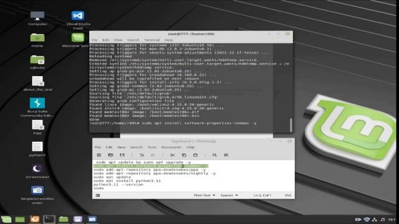Click Save icon in text editor toolbar
This screenshot has width=399, height=224.
click(x=122, y=155)
